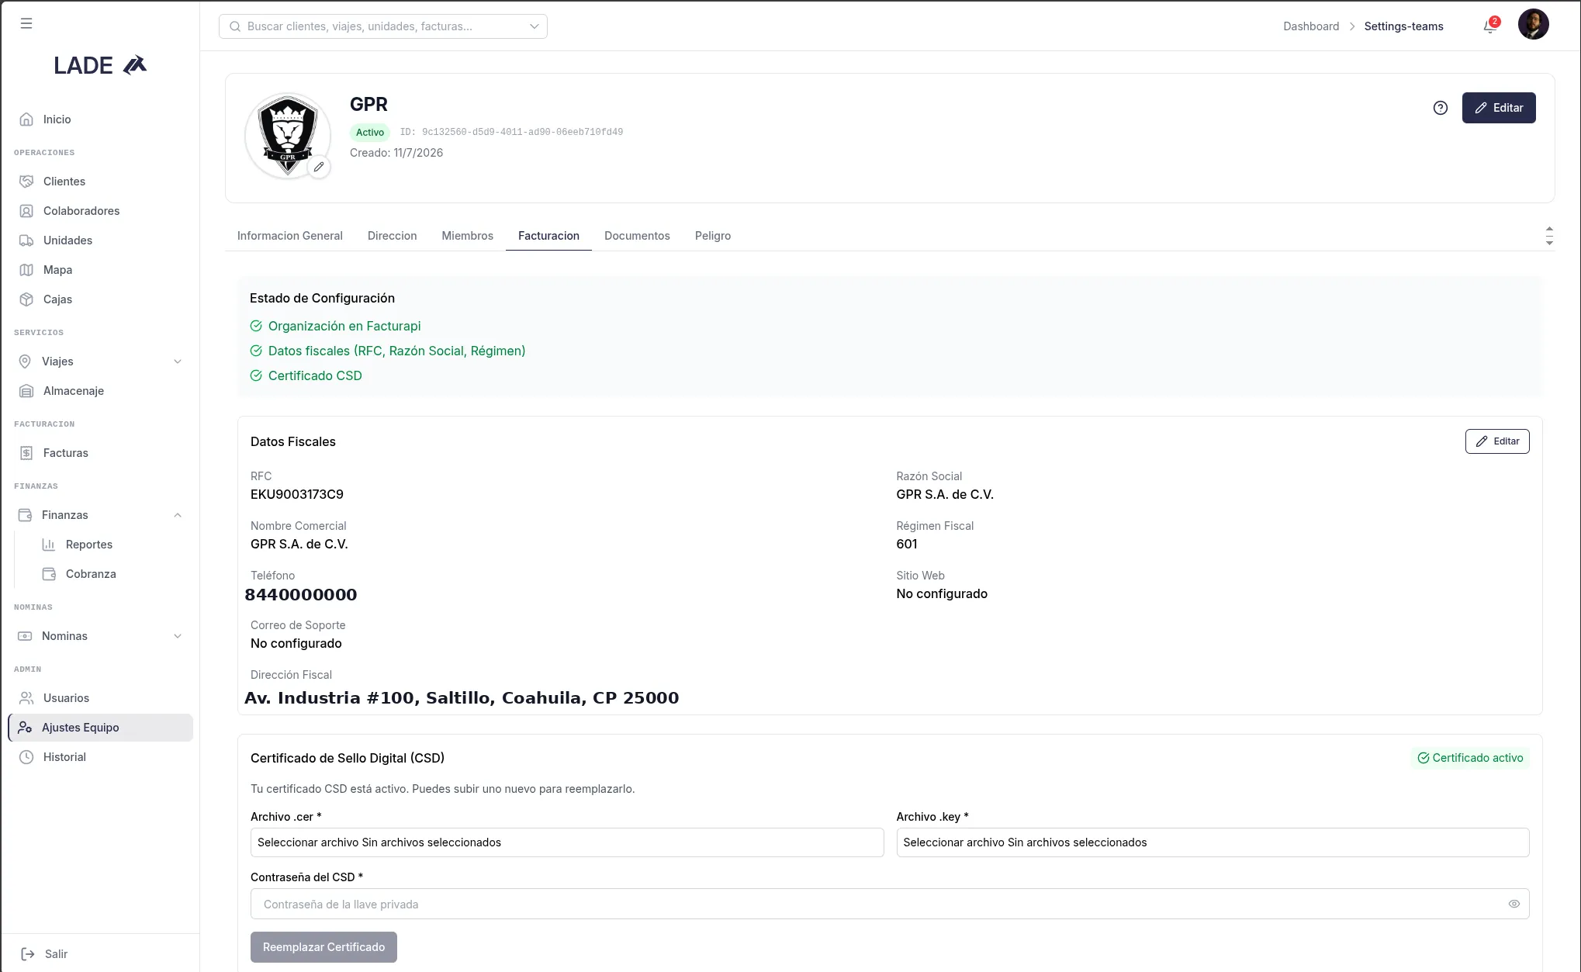Screen dimensions: 1581x972
Task: Click tabs scroll down arrow
Action: pyautogui.click(x=1549, y=243)
